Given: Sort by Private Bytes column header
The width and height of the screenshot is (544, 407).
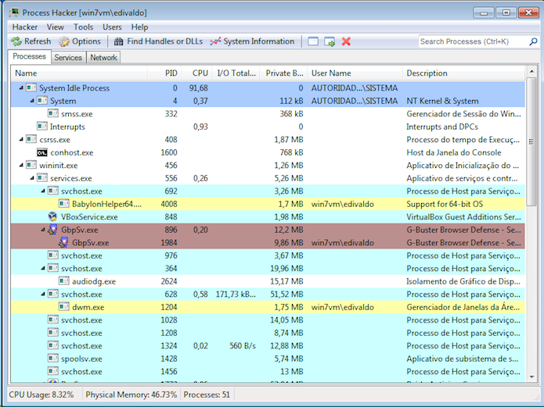Looking at the screenshot, I should tap(283, 73).
